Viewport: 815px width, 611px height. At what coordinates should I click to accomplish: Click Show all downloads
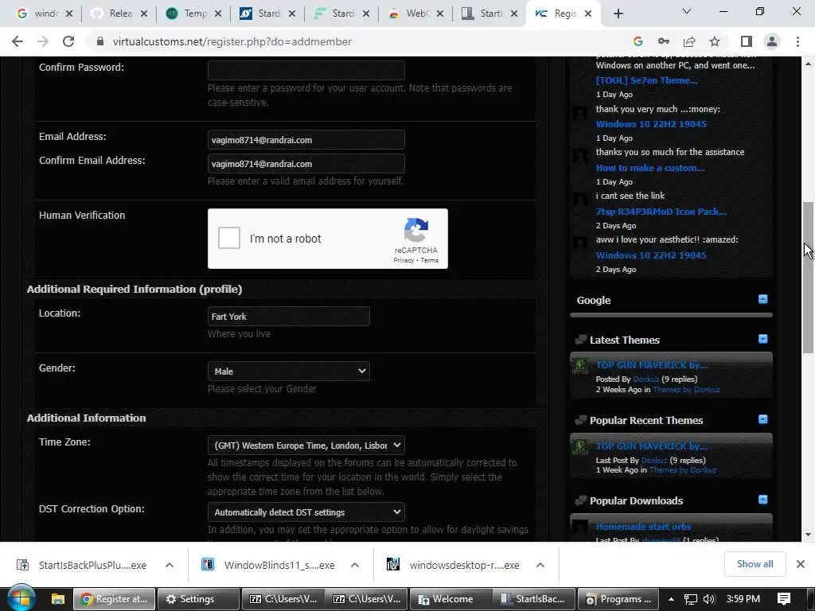(x=755, y=564)
